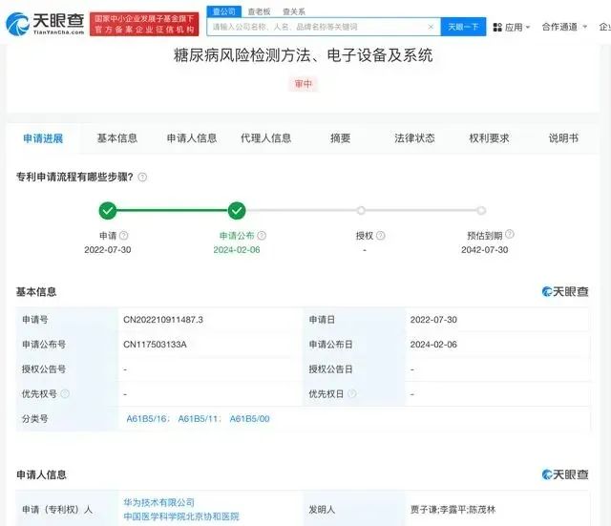Click the 2042-07-30 estimated expiry date
Viewport: 611px width, 526px height.
tap(484, 250)
